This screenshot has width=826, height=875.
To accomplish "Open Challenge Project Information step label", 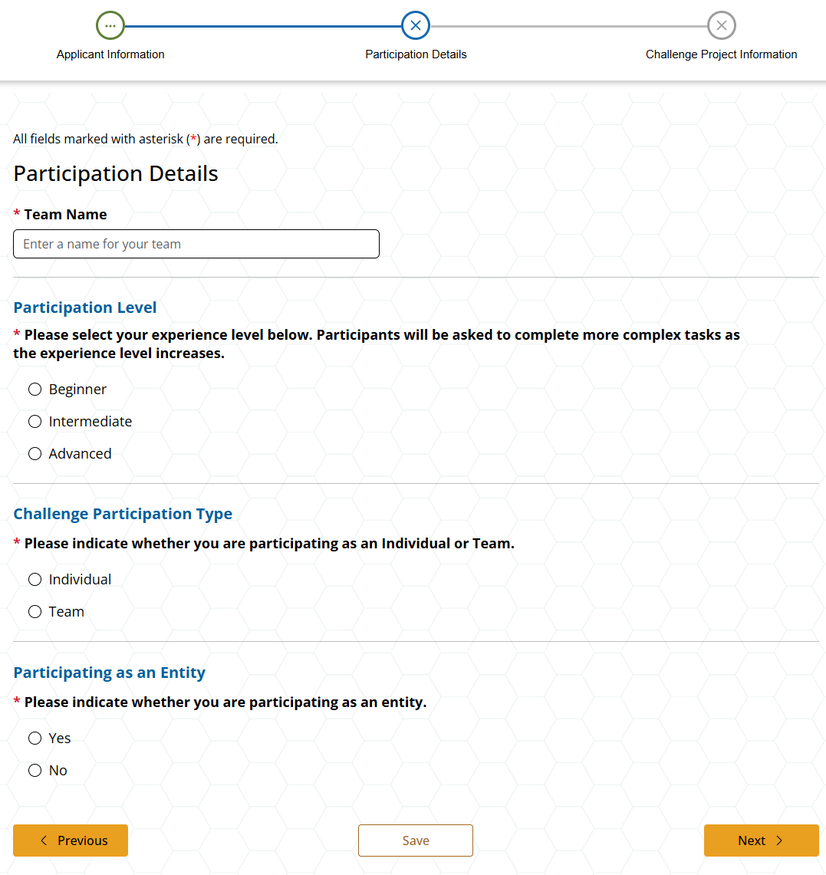I will [721, 54].
